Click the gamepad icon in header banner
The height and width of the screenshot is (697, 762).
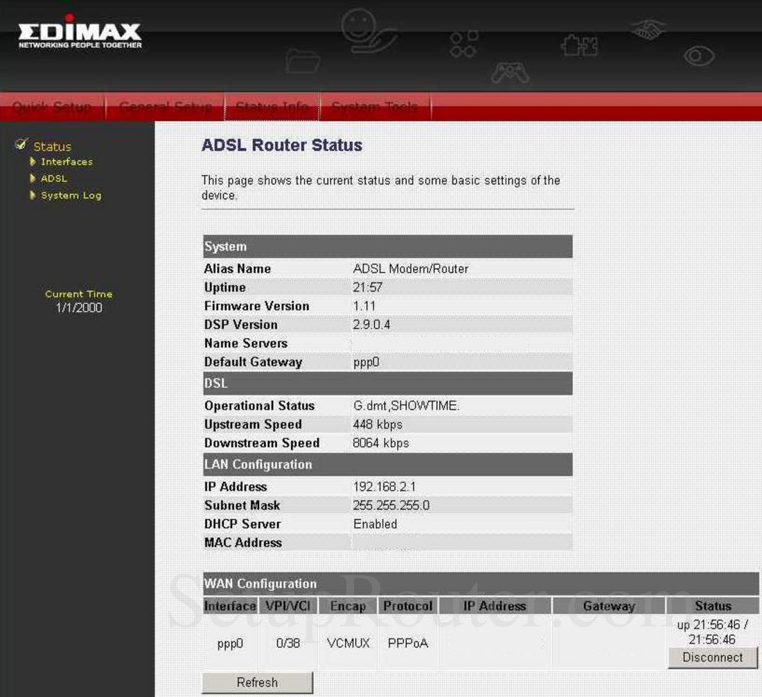pyautogui.click(x=509, y=73)
